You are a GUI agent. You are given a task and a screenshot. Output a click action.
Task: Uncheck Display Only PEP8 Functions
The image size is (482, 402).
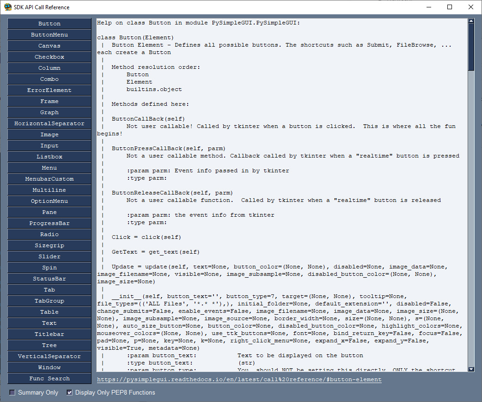(x=70, y=393)
